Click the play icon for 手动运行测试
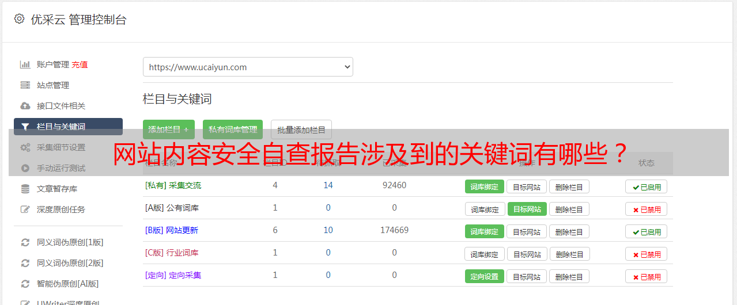The width and height of the screenshot is (737, 305). [x=25, y=168]
